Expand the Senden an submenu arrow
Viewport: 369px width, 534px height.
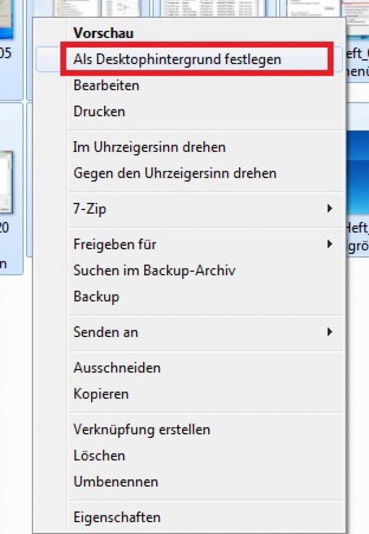click(x=329, y=332)
